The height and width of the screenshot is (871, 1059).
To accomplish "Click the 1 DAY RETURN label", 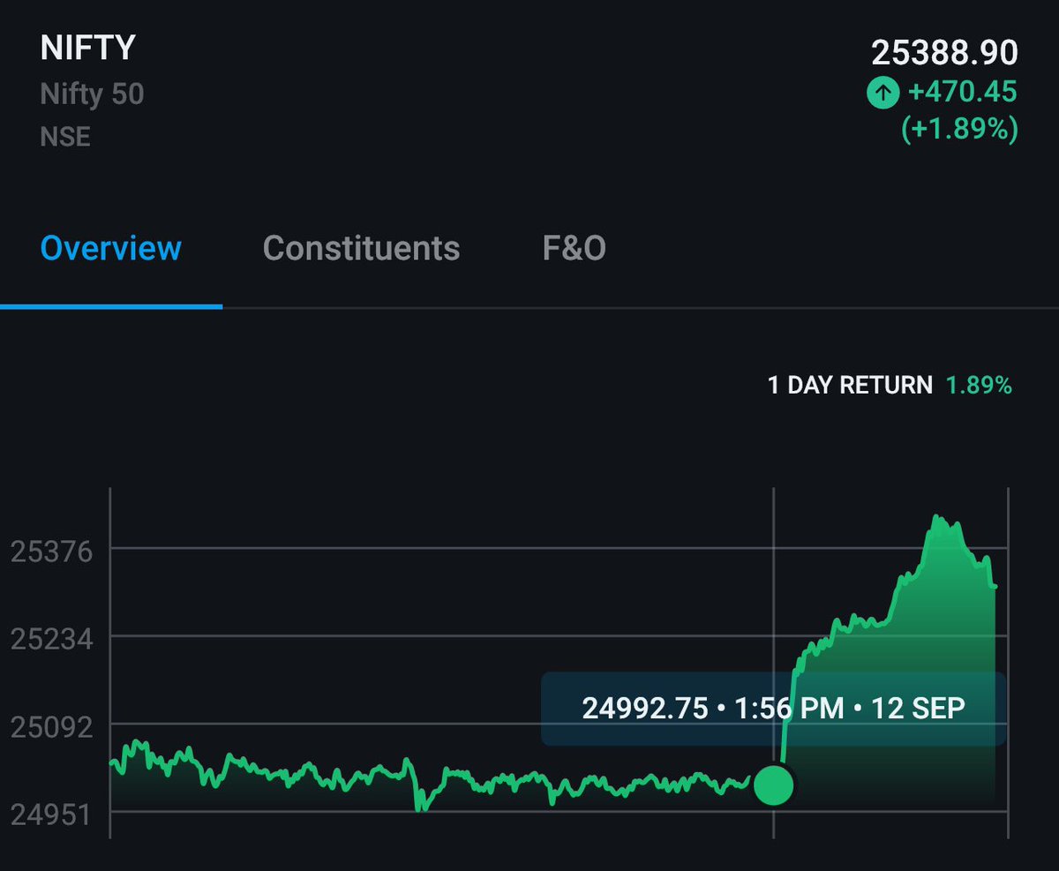I will coord(850,386).
